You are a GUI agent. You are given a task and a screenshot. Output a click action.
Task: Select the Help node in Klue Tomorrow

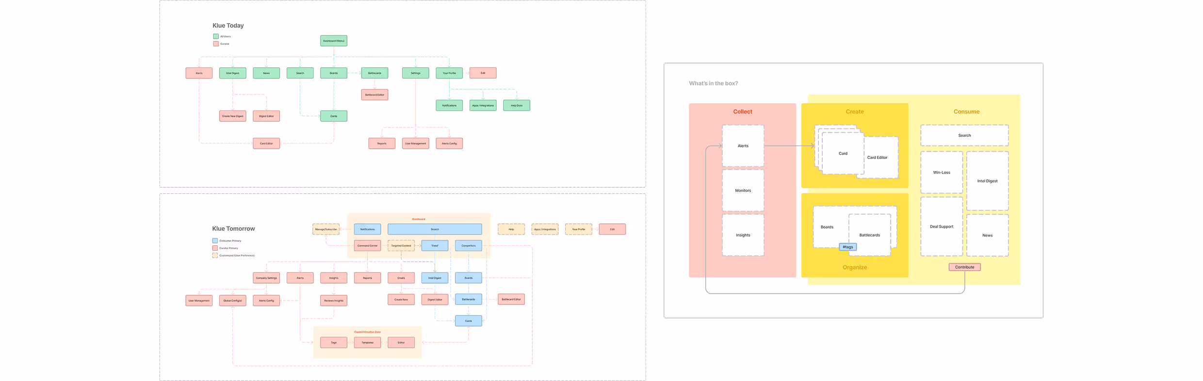coord(511,229)
